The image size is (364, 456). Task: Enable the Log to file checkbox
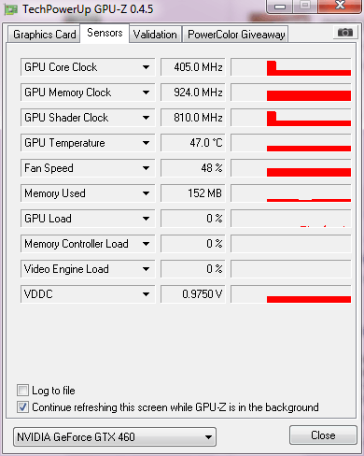[x=22, y=390]
